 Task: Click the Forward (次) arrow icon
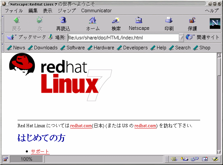(39, 20)
